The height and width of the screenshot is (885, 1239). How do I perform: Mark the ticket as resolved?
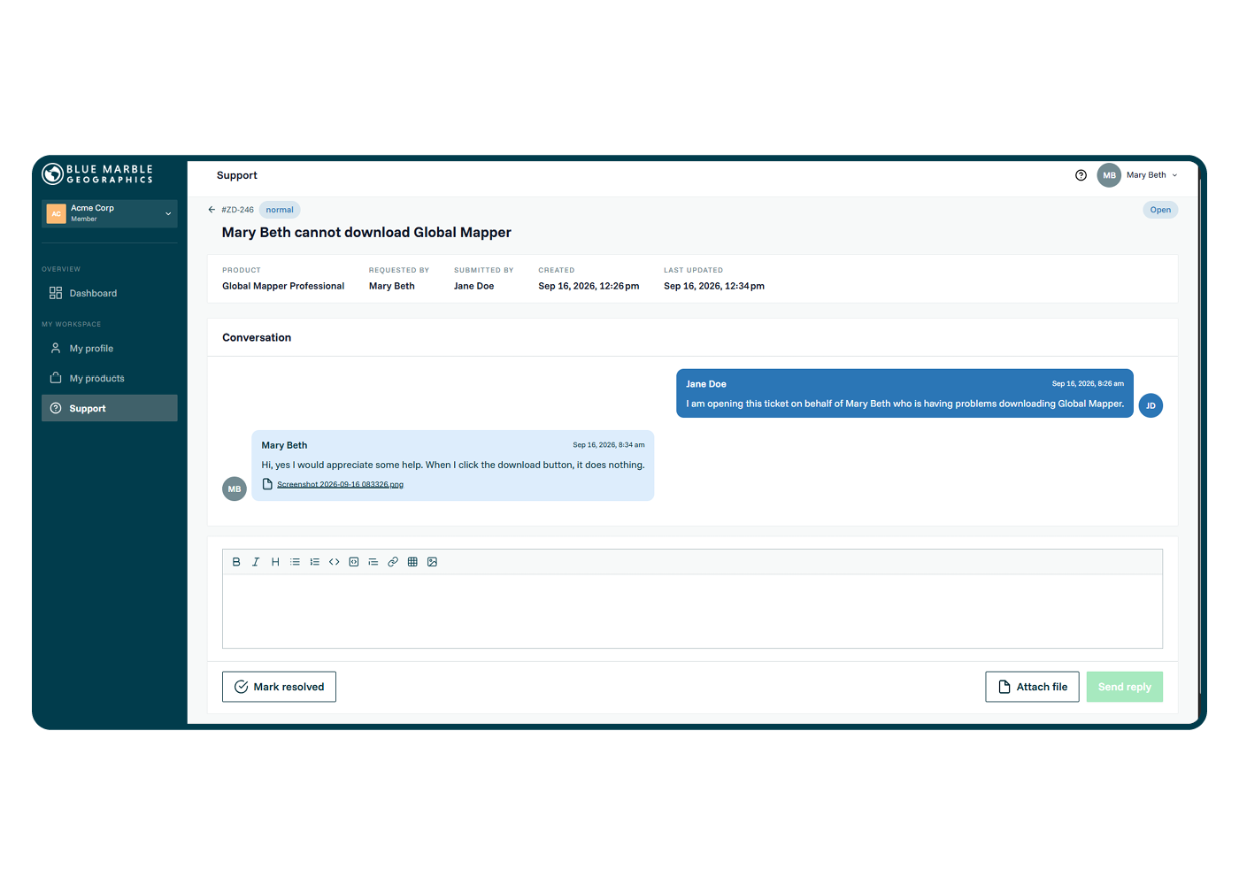279,687
